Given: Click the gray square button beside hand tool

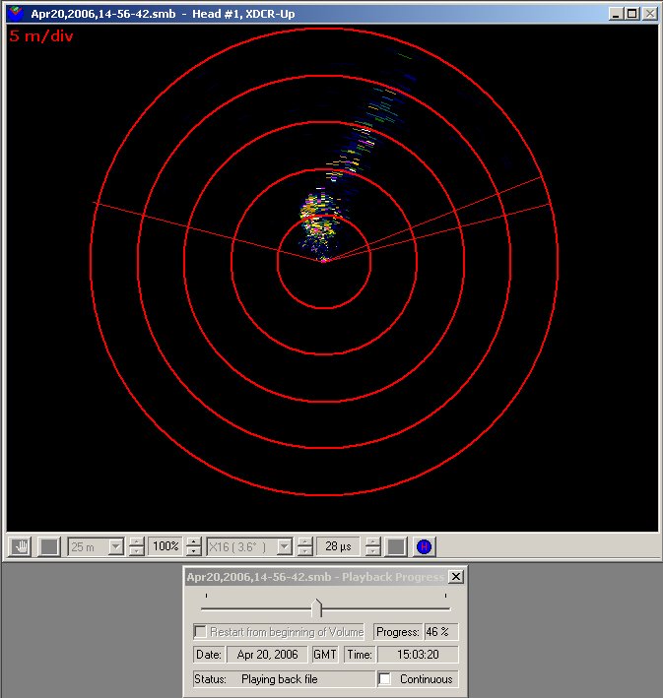Looking at the screenshot, I should click(x=49, y=546).
